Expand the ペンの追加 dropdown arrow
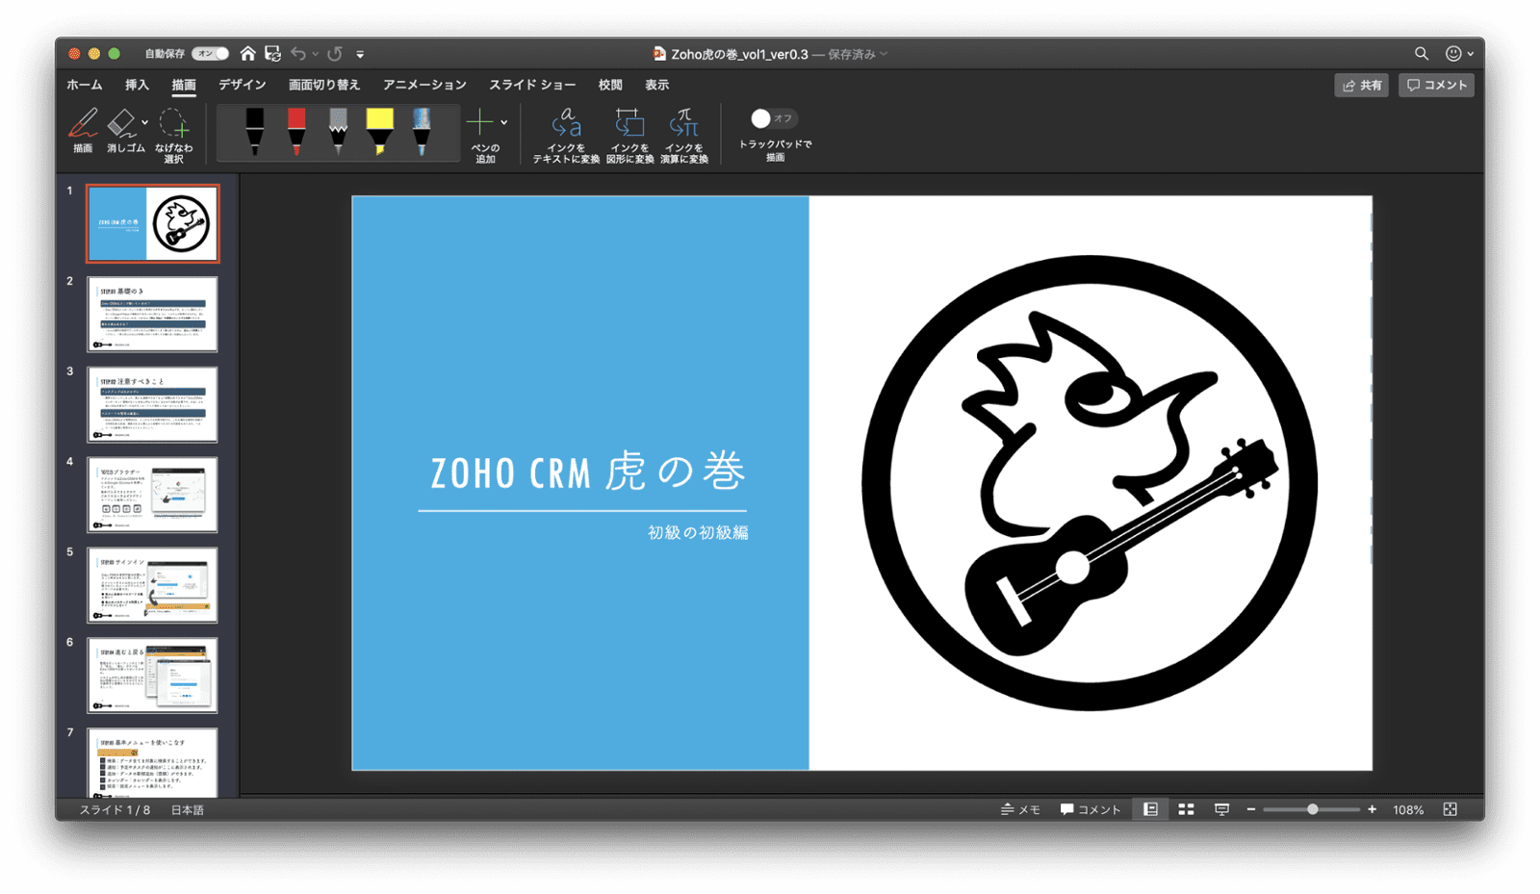The width and height of the screenshot is (1540, 894). tap(503, 122)
